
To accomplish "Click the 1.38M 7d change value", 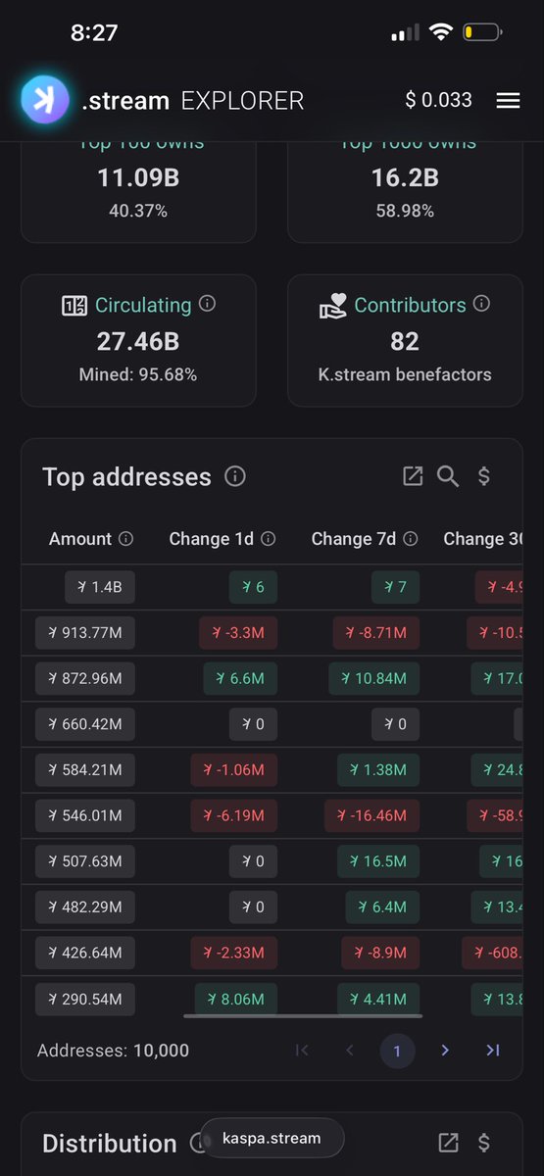I will [378, 770].
